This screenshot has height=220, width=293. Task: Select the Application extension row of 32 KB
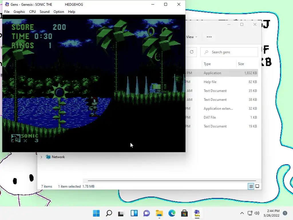tap(222, 109)
